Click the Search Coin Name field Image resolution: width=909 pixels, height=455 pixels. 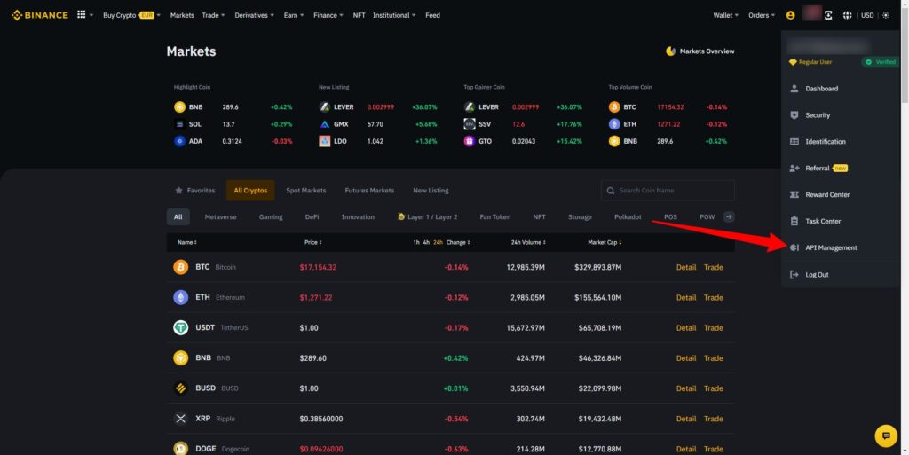(x=668, y=191)
